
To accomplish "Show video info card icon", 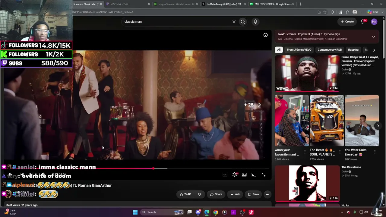I will [x=265, y=35].
